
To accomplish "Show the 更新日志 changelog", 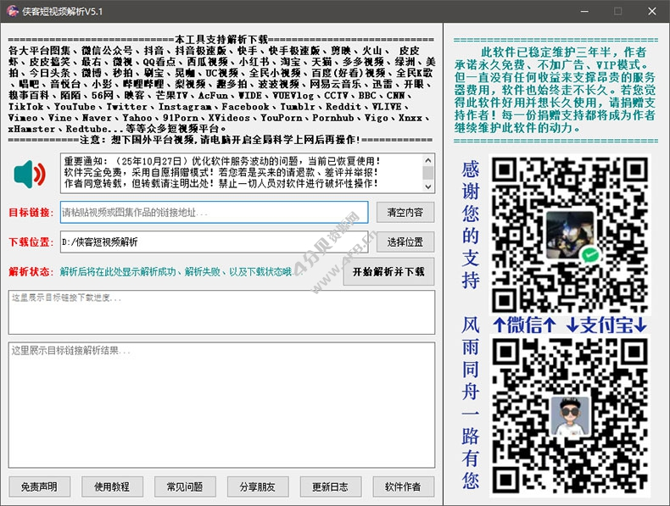I will [x=330, y=487].
